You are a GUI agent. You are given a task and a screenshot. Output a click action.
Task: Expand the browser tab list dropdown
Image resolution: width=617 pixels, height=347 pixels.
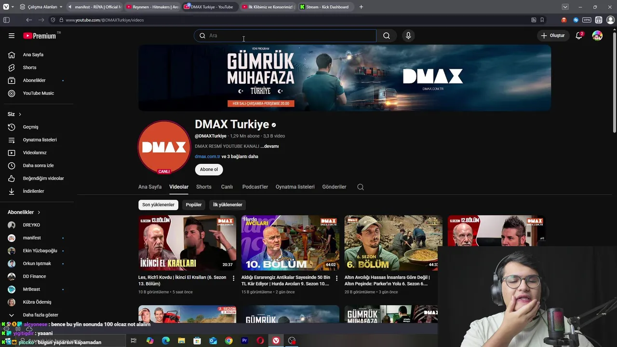(x=565, y=7)
